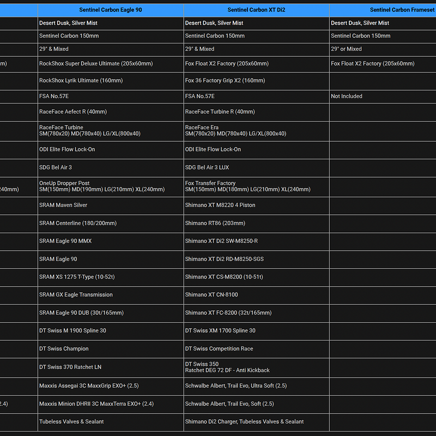Viewport: 436px width, 436px height.
Task: Click the Sentinel Carbon XT Di2 column header
Action: 256,10
